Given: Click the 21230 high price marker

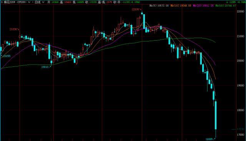Looking at the screenshot, I should coord(14,29).
